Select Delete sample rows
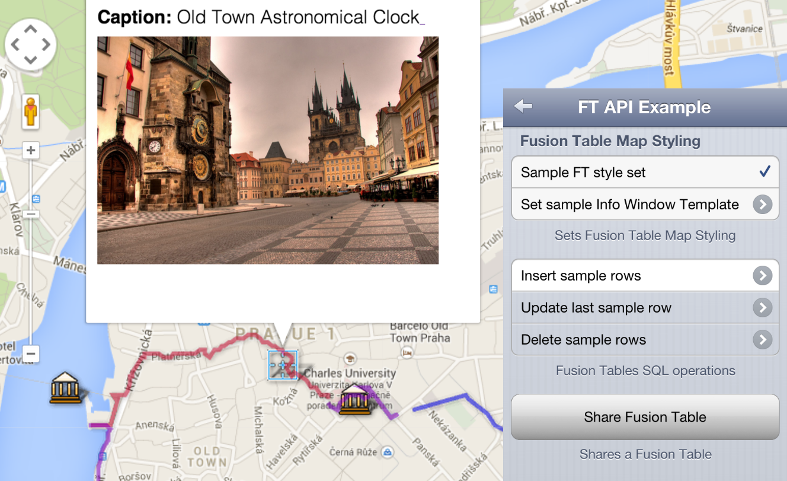This screenshot has height=481, width=787. point(645,340)
